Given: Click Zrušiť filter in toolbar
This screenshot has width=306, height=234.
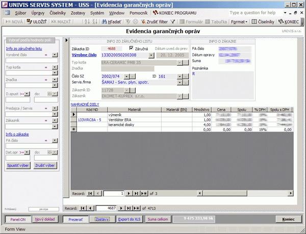Looking at the screenshot, I should 155,21.
